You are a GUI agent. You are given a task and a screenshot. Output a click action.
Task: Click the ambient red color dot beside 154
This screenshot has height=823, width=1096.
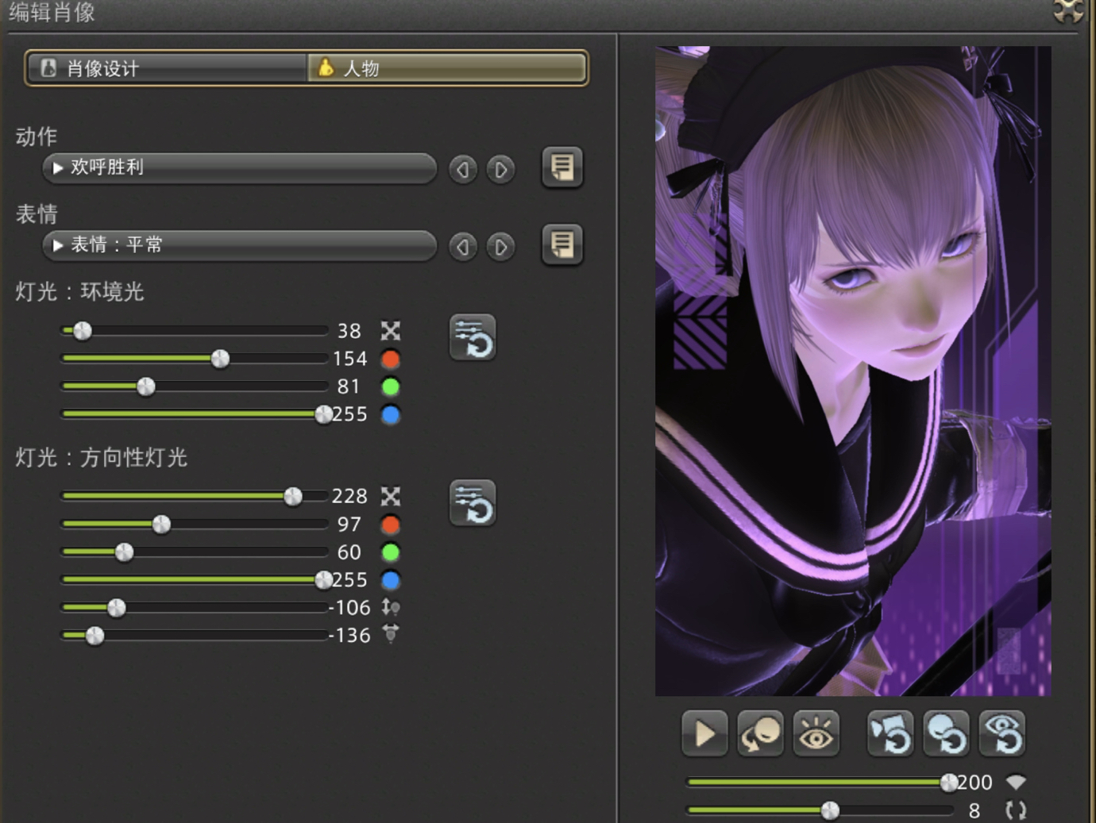(390, 359)
